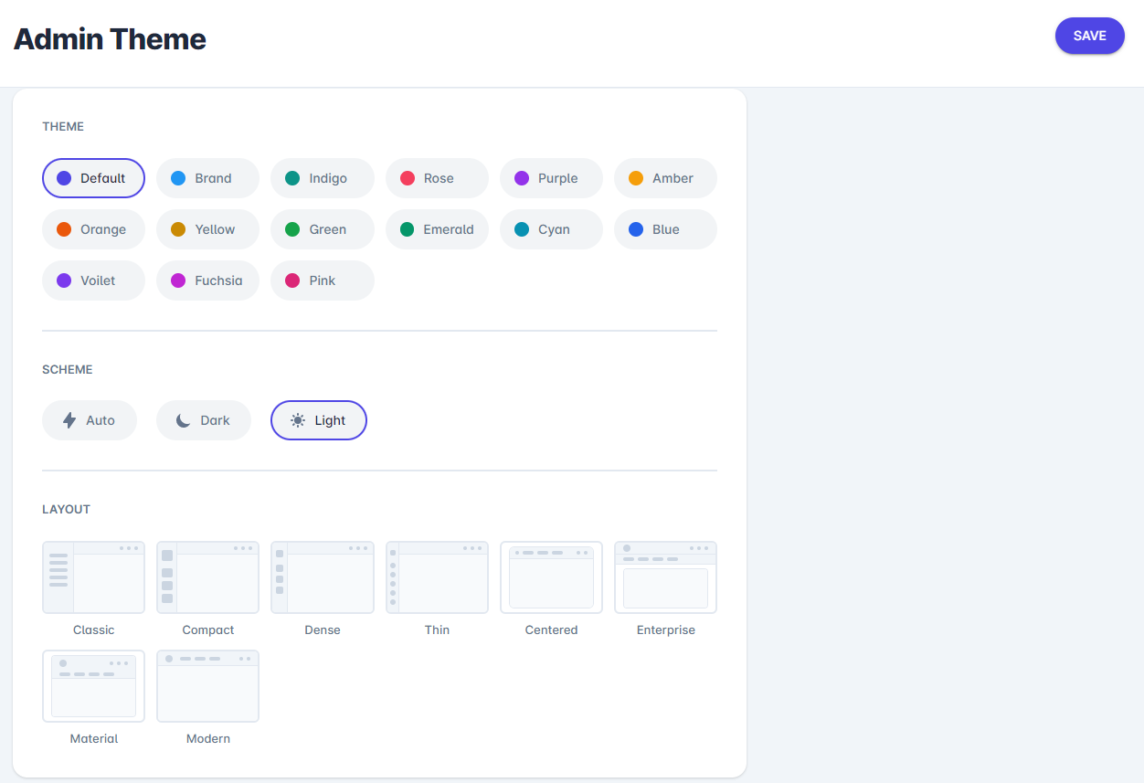The width and height of the screenshot is (1144, 783).
Task: Choose the Thin layout thumbnail
Action: (437, 577)
